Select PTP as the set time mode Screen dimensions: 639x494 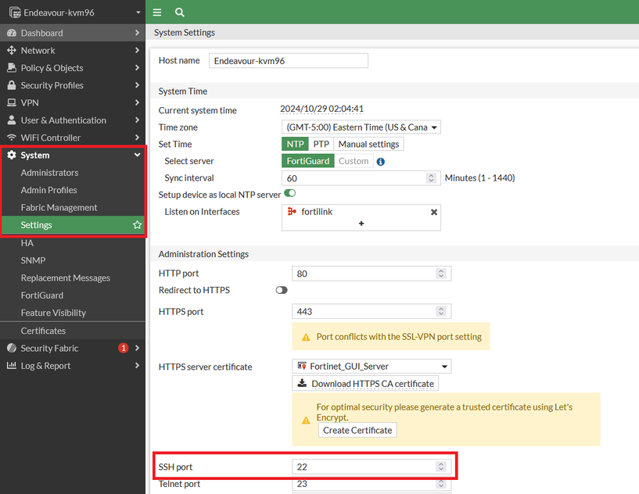[x=321, y=145]
